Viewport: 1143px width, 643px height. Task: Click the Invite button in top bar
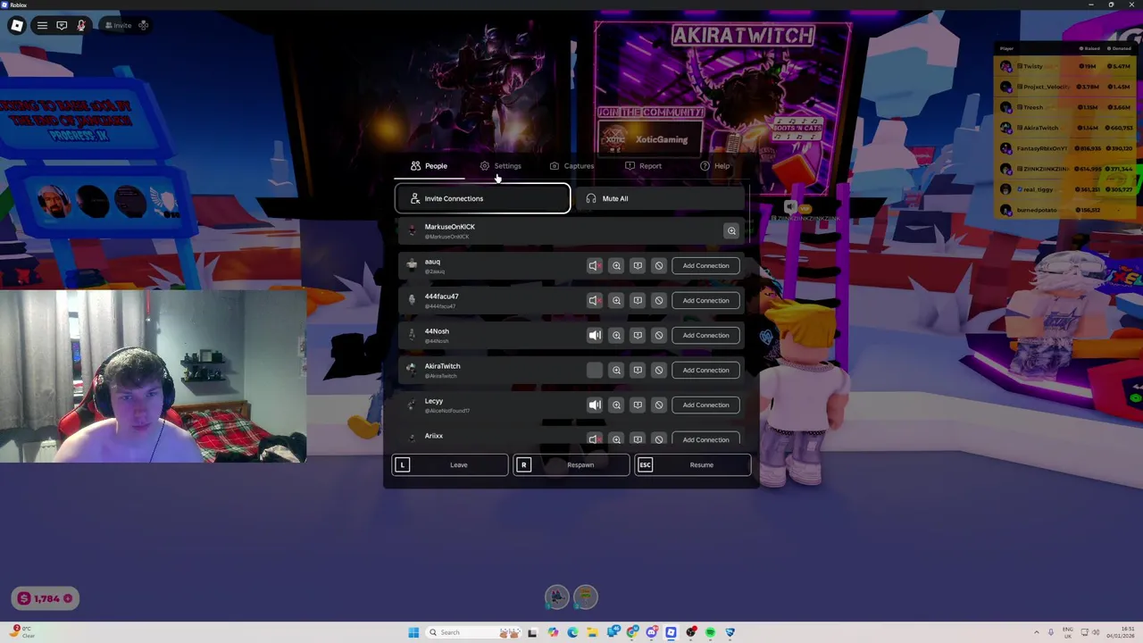tap(118, 25)
